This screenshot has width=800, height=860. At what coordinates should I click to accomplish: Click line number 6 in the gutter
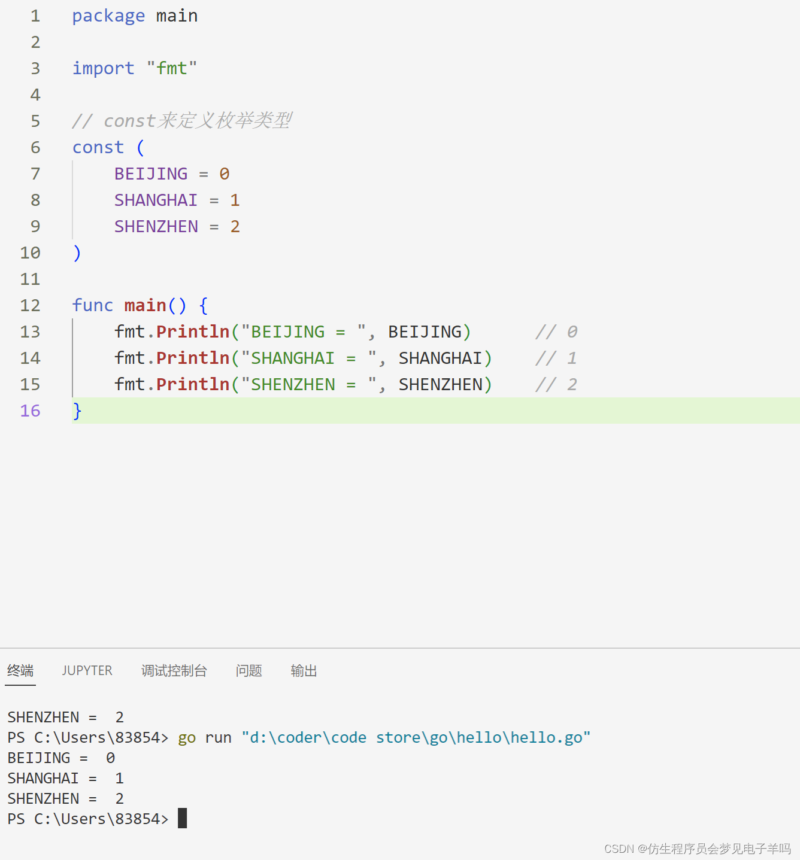(x=35, y=147)
